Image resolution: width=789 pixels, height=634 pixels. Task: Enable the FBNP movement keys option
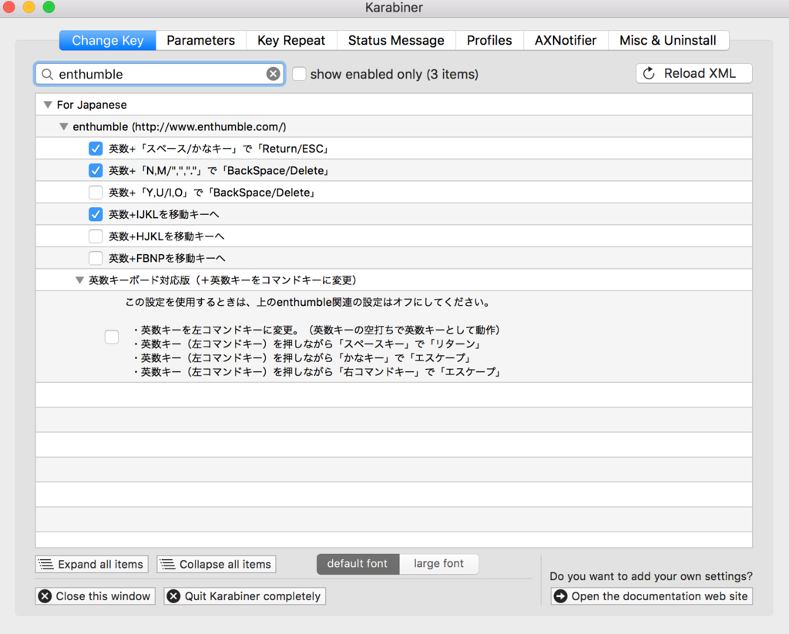click(96, 258)
